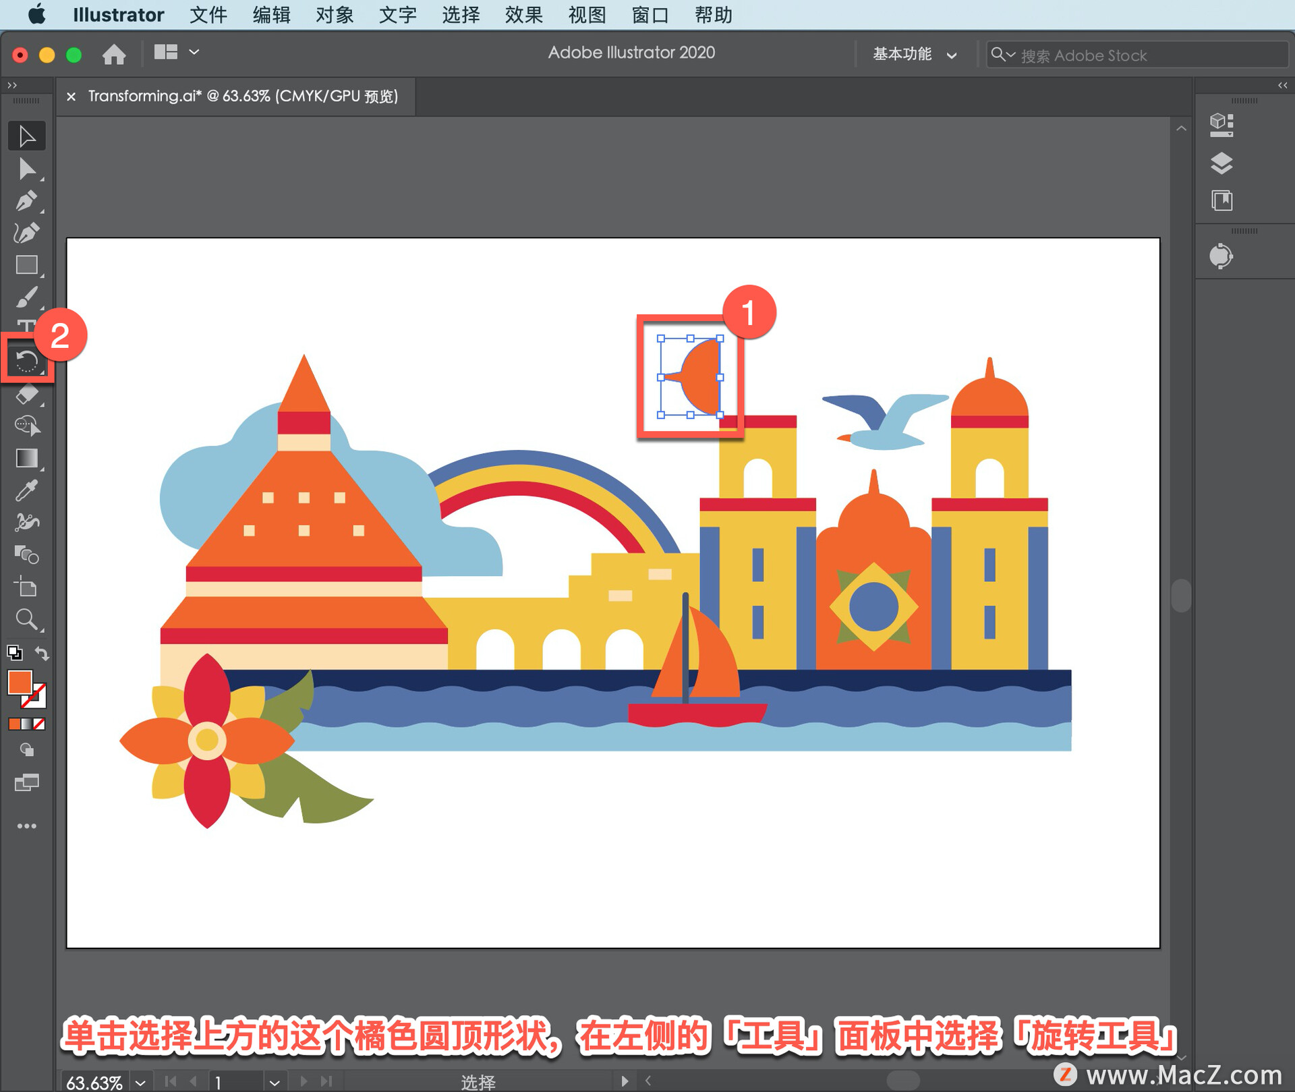Expand the arrange documents dropdown
The height and width of the screenshot is (1092, 1295).
point(194,52)
